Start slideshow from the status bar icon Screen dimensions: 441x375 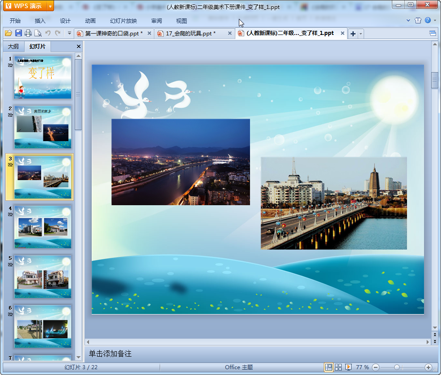click(348, 367)
